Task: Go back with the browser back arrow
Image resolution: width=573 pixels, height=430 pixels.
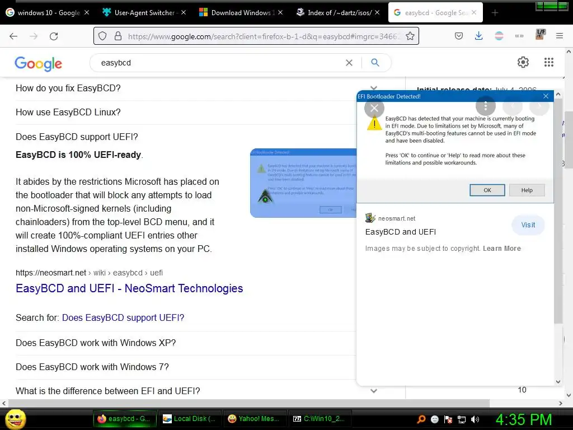Action: click(x=13, y=36)
